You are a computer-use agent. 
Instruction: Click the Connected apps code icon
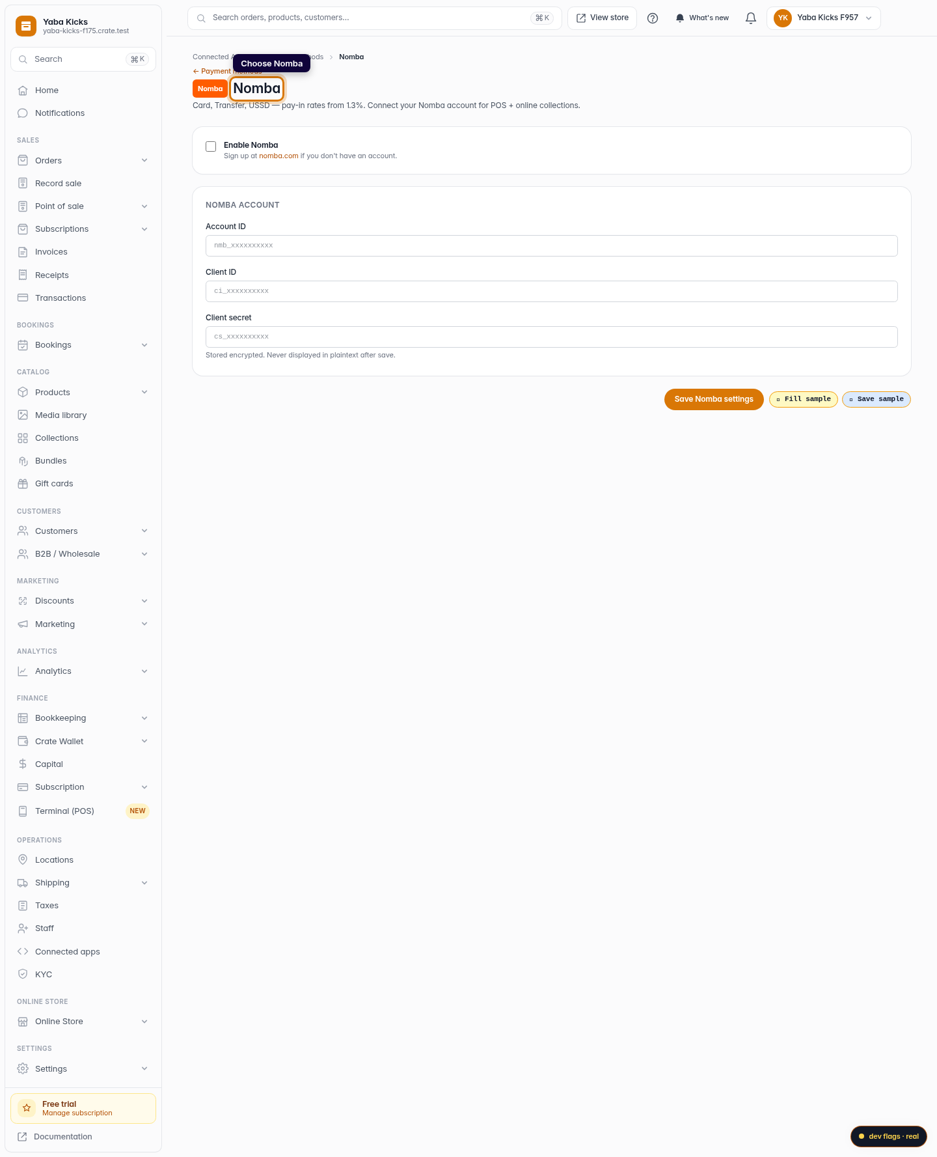(x=23, y=952)
